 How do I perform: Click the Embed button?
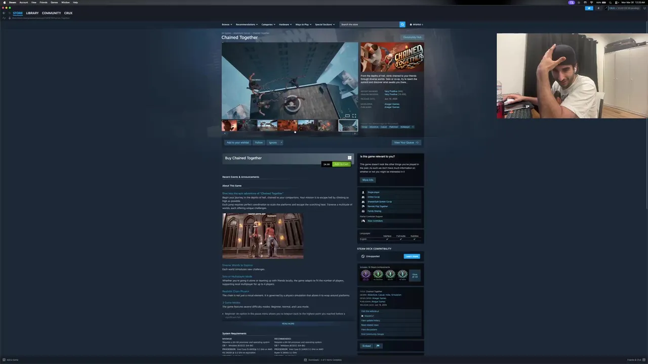[367, 346]
